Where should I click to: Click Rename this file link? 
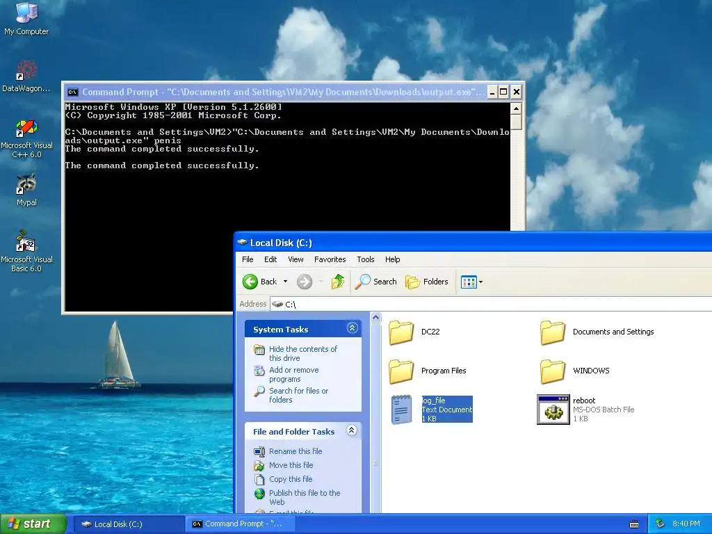[x=296, y=451]
